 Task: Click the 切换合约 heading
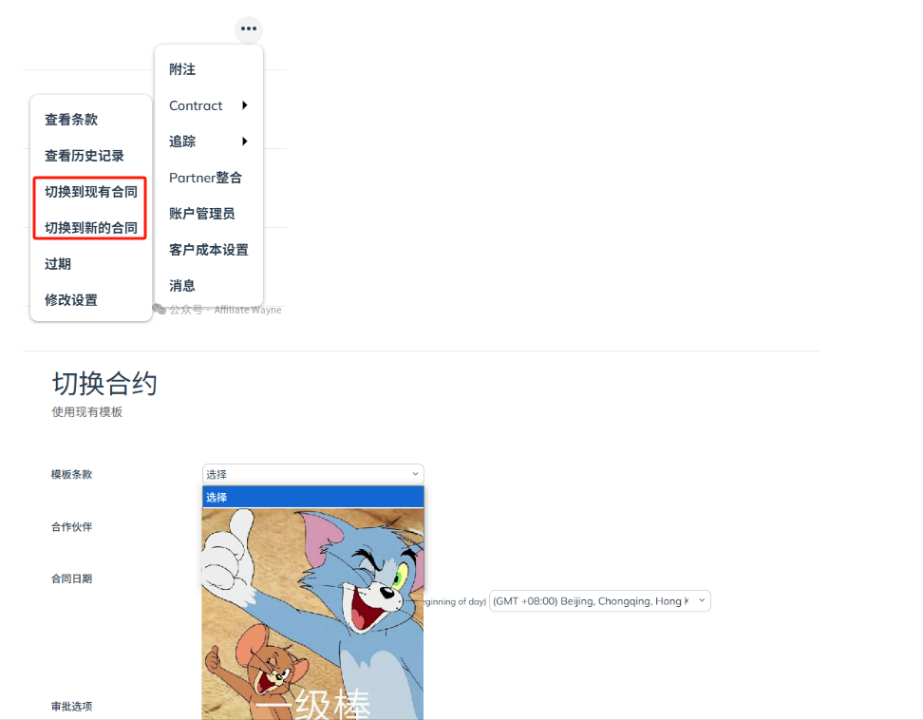(x=104, y=384)
